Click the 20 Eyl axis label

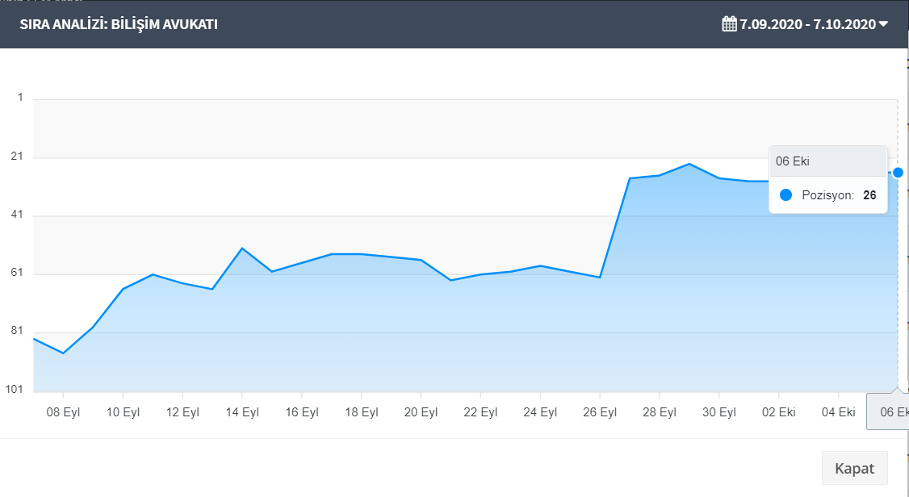coord(421,412)
